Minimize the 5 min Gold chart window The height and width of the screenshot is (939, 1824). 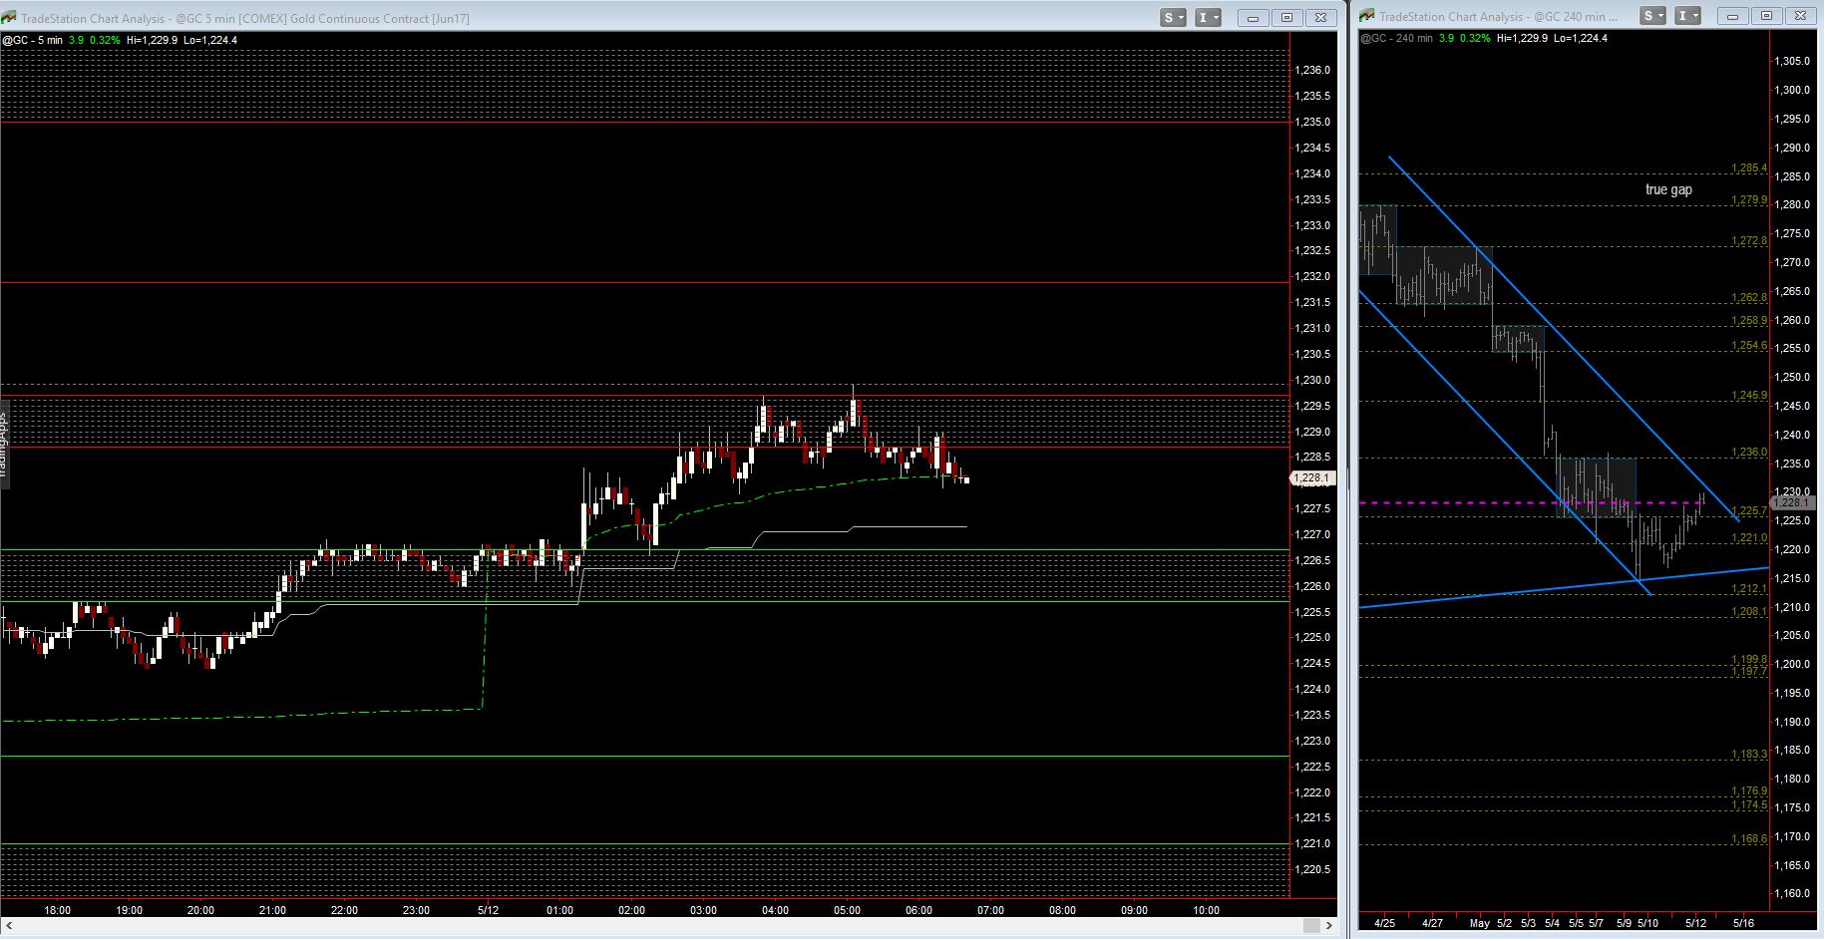(x=1253, y=18)
